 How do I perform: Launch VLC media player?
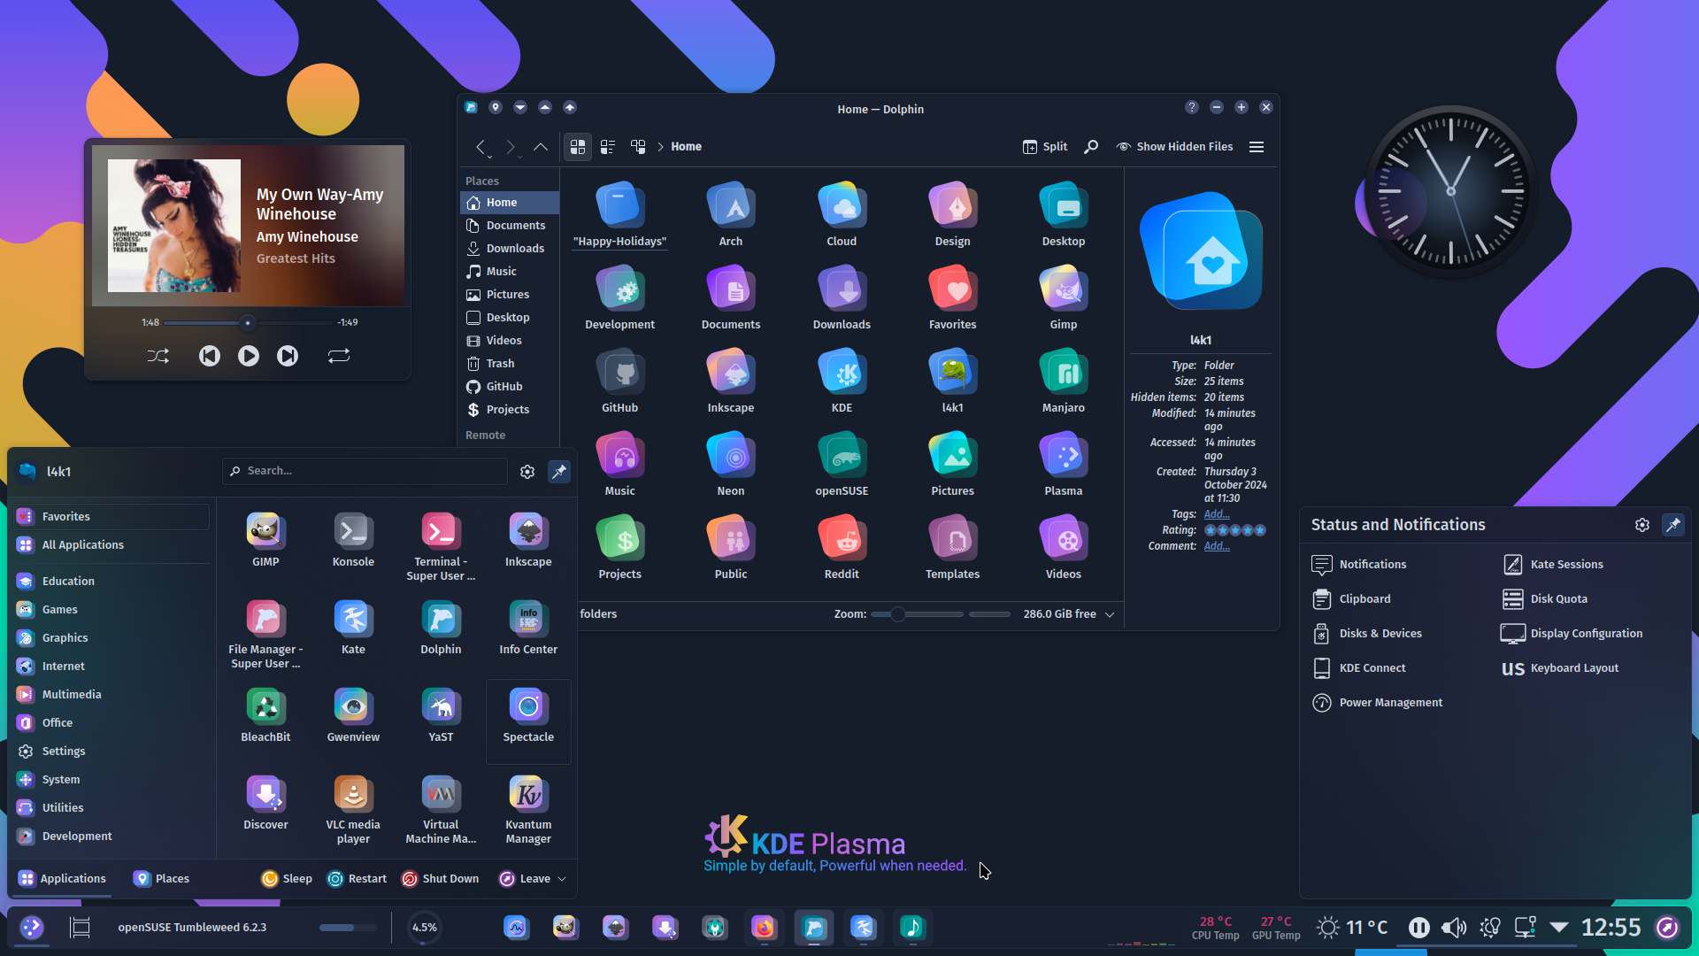pyautogui.click(x=353, y=809)
